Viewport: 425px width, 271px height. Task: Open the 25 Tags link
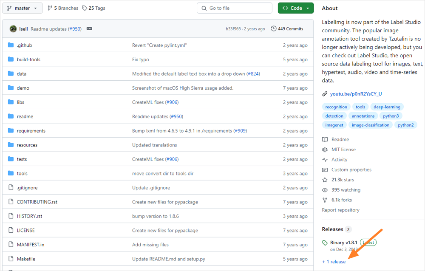click(94, 8)
